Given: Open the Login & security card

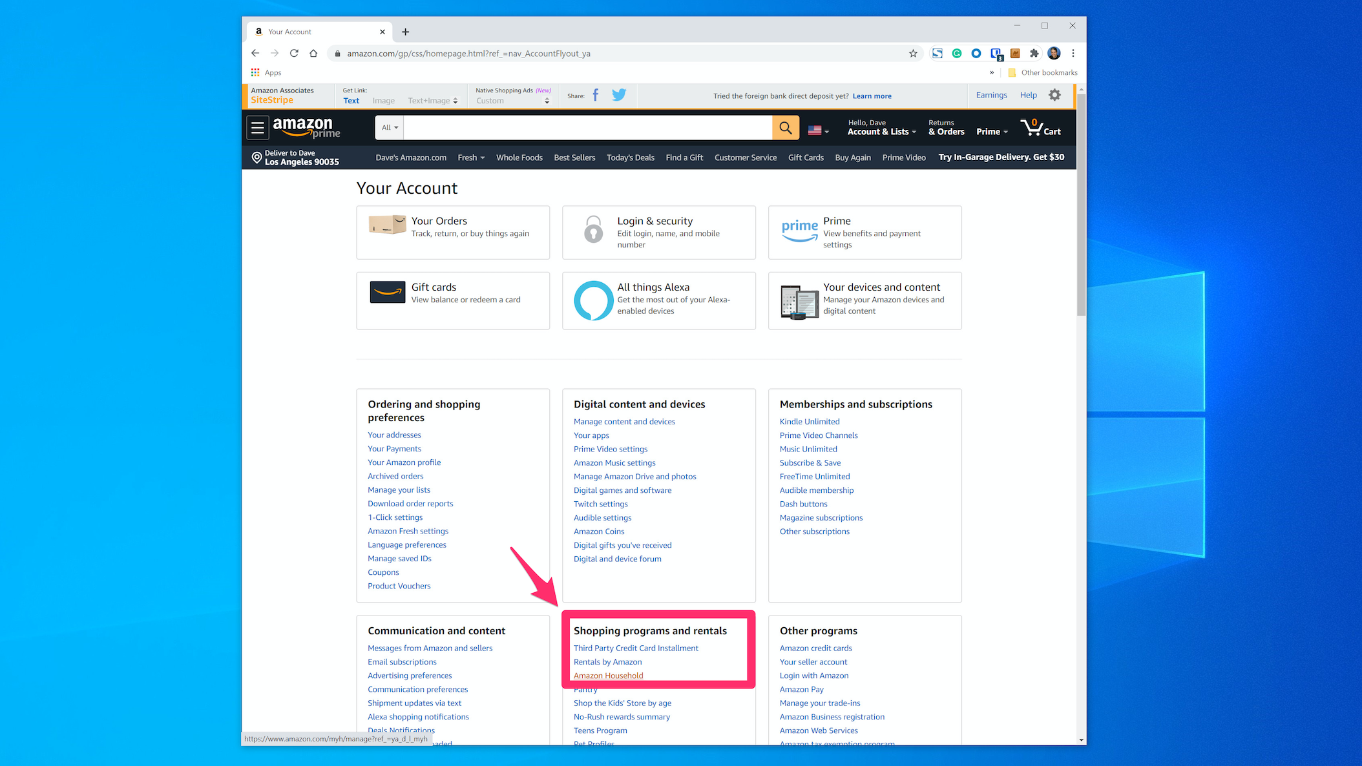Looking at the screenshot, I should click(659, 233).
